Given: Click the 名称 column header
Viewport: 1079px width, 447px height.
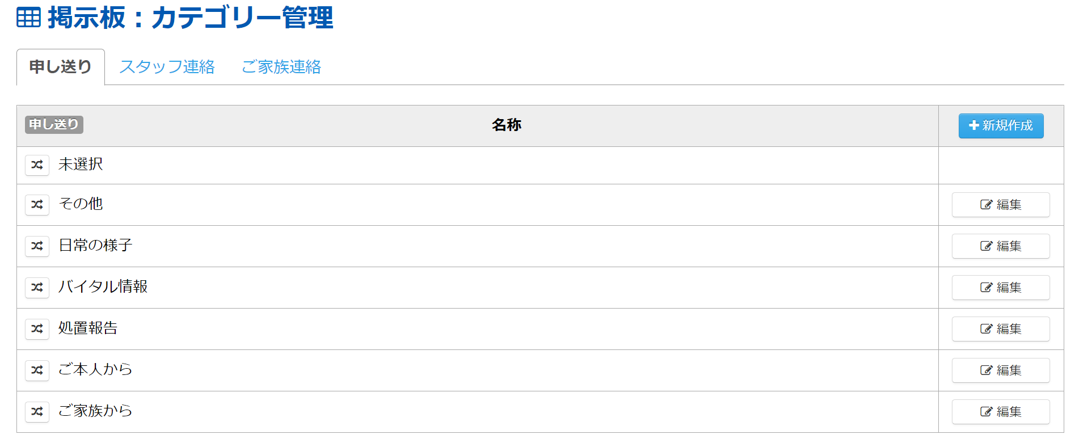Looking at the screenshot, I should click(x=506, y=125).
